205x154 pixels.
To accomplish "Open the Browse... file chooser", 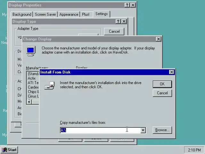I will point(162,130).
